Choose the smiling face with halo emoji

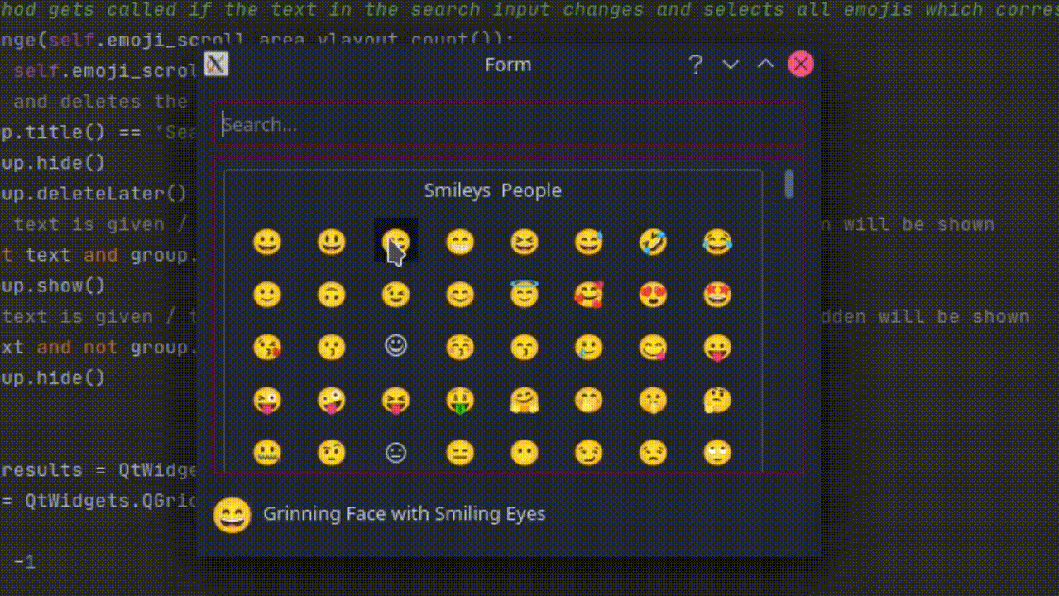(524, 295)
